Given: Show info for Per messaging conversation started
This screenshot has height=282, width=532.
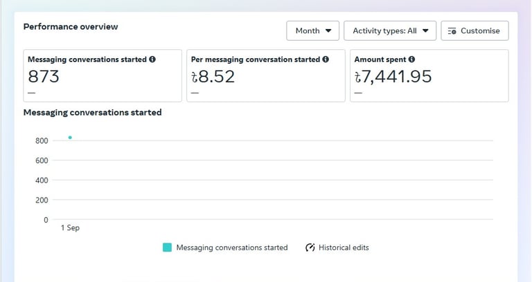Looking at the screenshot, I should pos(326,59).
